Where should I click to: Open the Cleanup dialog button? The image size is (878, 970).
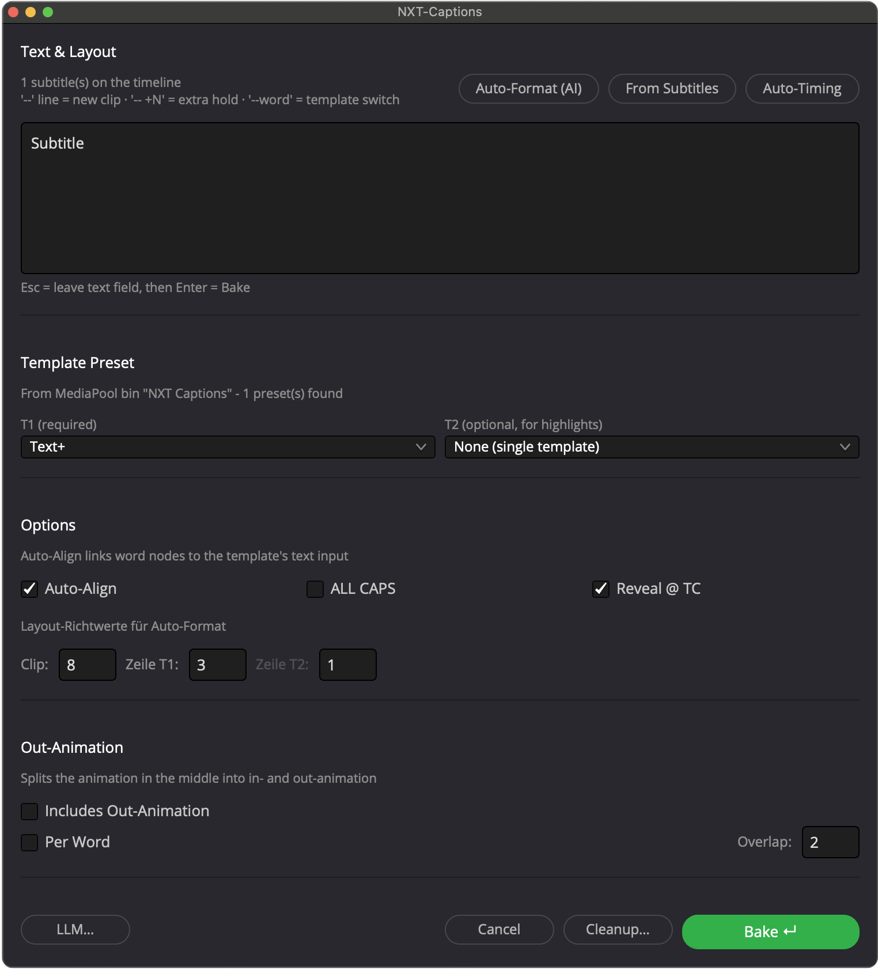[x=618, y=930]
